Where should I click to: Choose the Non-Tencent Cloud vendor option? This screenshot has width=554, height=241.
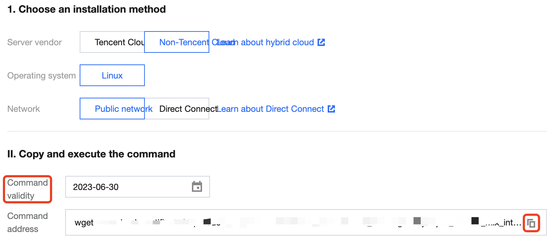pyautogui.click(x=177, y=42)
